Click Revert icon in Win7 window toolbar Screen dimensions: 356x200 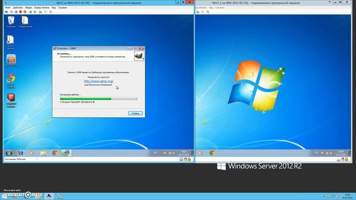tap(45, 12)
